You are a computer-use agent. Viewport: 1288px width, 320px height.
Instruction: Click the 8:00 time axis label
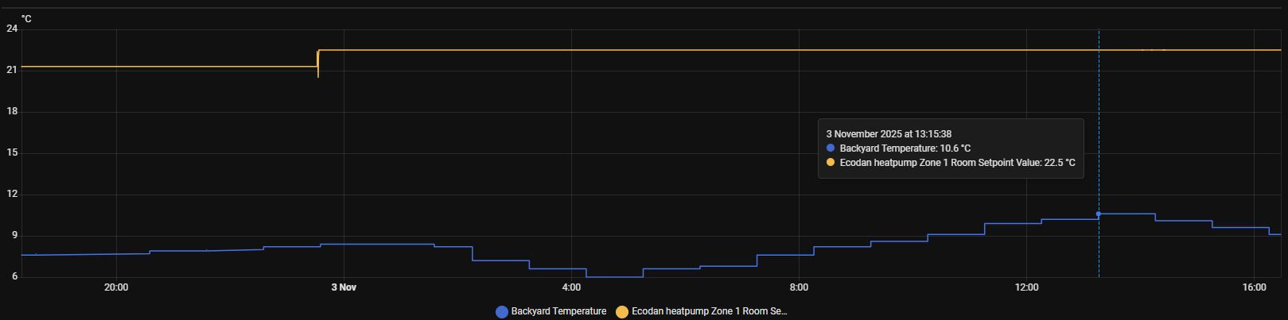pos(799,287)
